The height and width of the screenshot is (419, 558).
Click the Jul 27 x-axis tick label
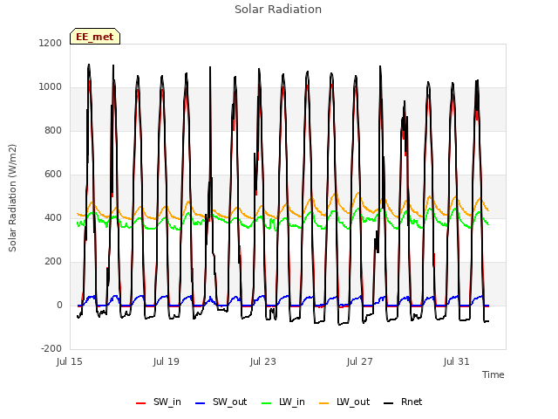click(x=360, y=361)
